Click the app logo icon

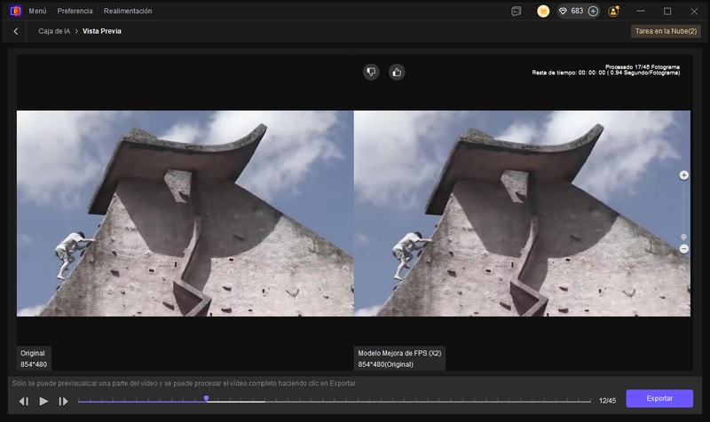coord(15,11)
